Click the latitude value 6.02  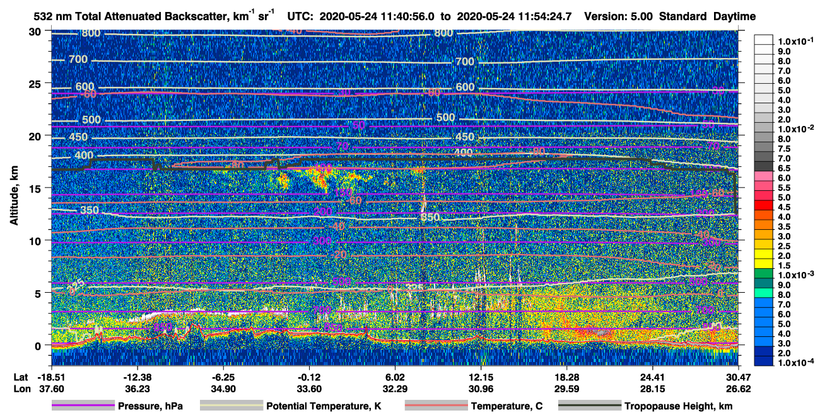395,377
